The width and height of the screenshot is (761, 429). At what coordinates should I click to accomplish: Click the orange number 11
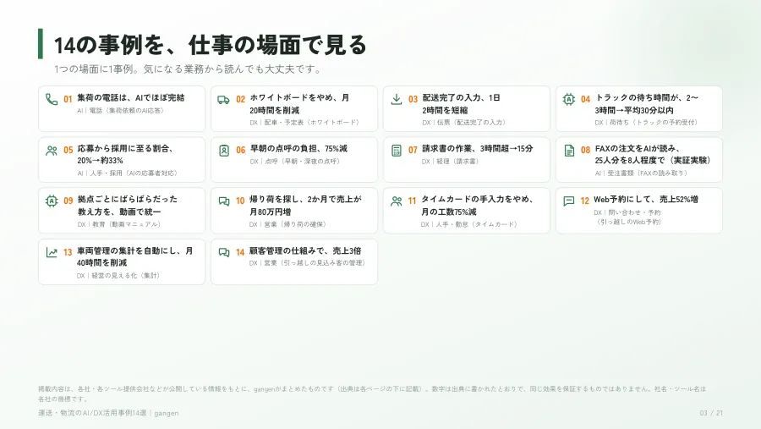click(x=412, y=201)
